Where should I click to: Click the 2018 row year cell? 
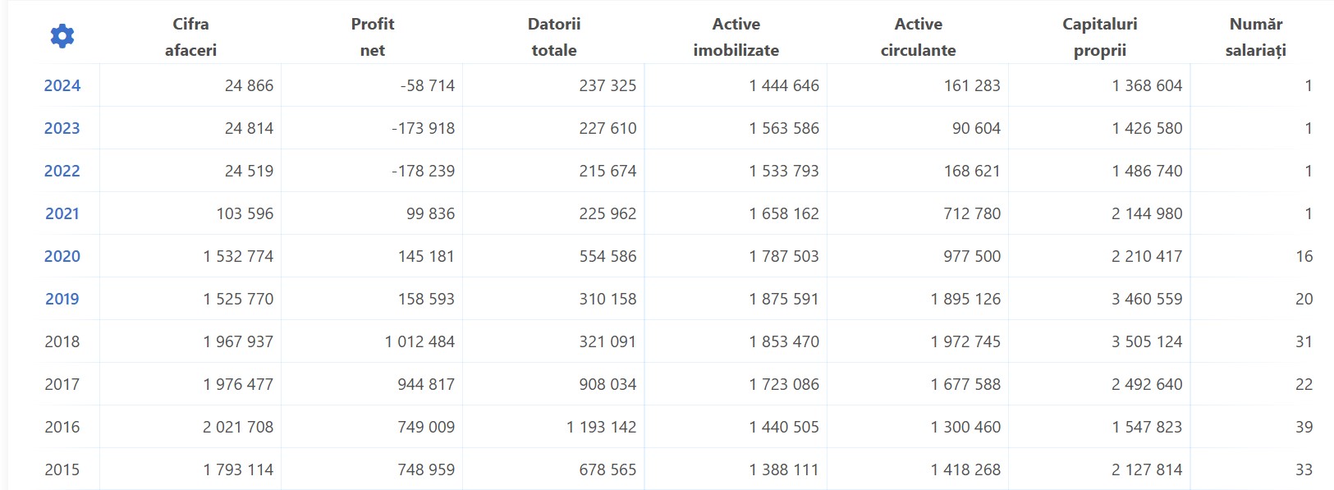pyautogui.click(x=62, y=341)
